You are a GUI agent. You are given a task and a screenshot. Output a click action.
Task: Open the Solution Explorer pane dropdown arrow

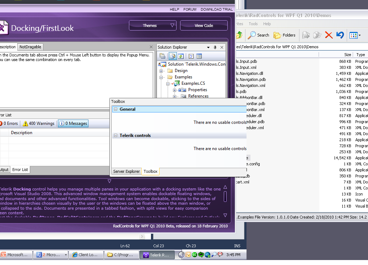tap(208, 47)
